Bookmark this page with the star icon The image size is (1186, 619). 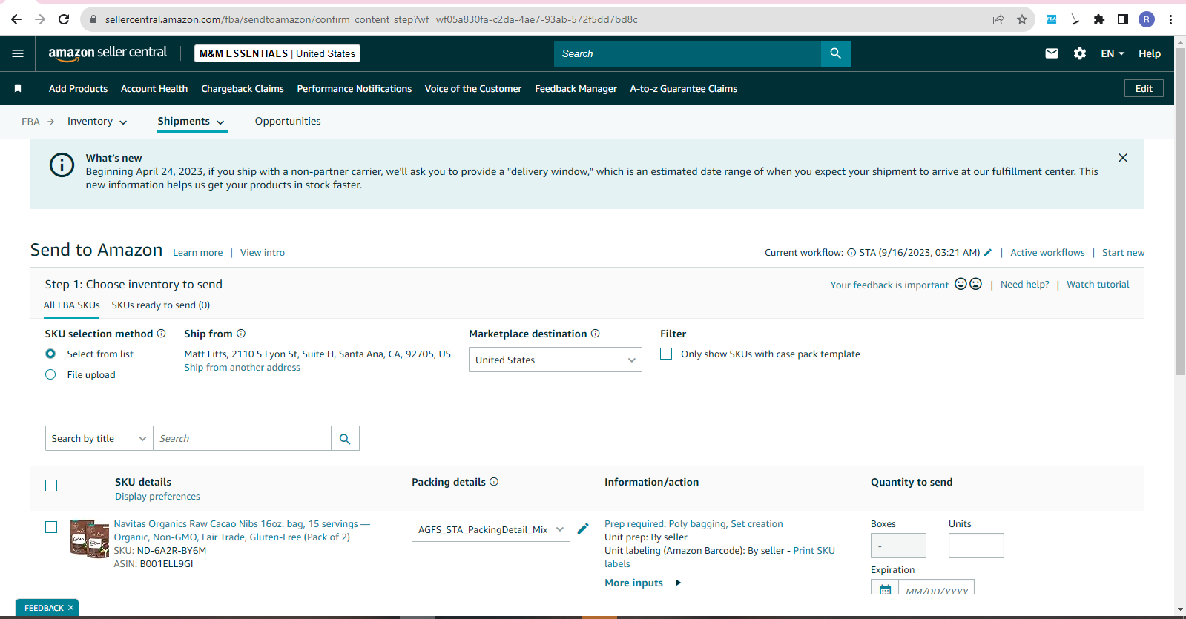(1022, 19)
